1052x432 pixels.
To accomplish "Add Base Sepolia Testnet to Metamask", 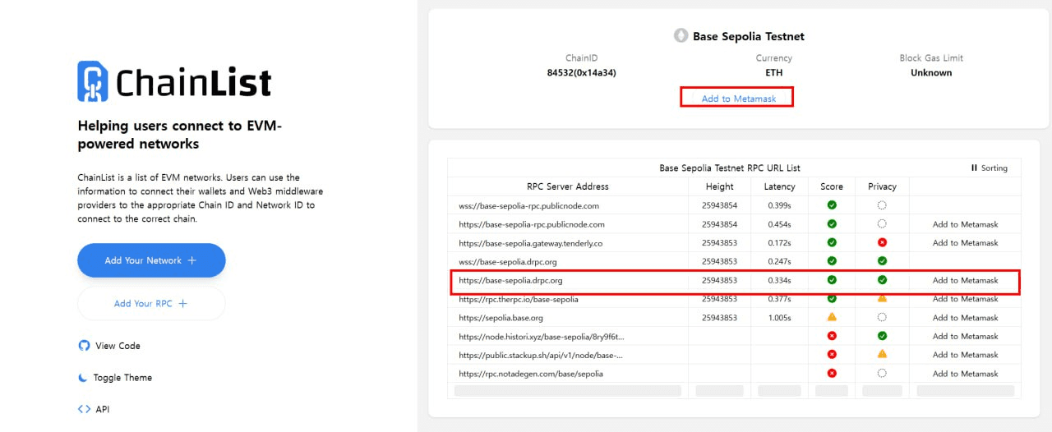I will coord(738,99).
